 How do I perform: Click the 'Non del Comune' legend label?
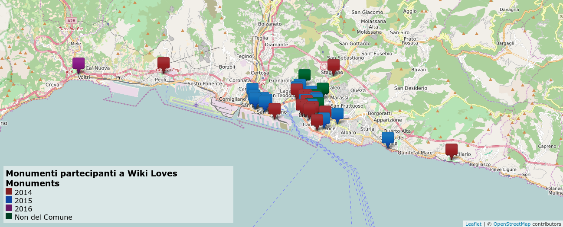(x=43, y=217)
